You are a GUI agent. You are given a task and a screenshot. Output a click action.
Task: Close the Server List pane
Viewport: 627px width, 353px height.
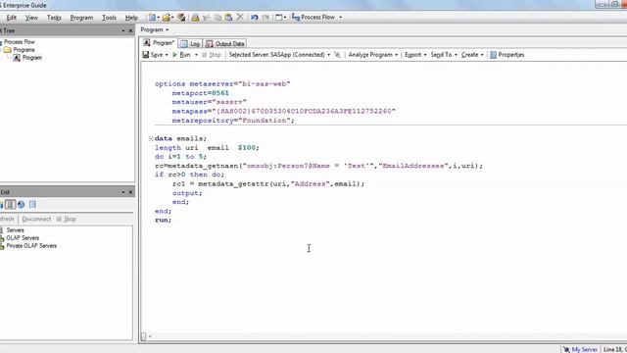(130, 192)
